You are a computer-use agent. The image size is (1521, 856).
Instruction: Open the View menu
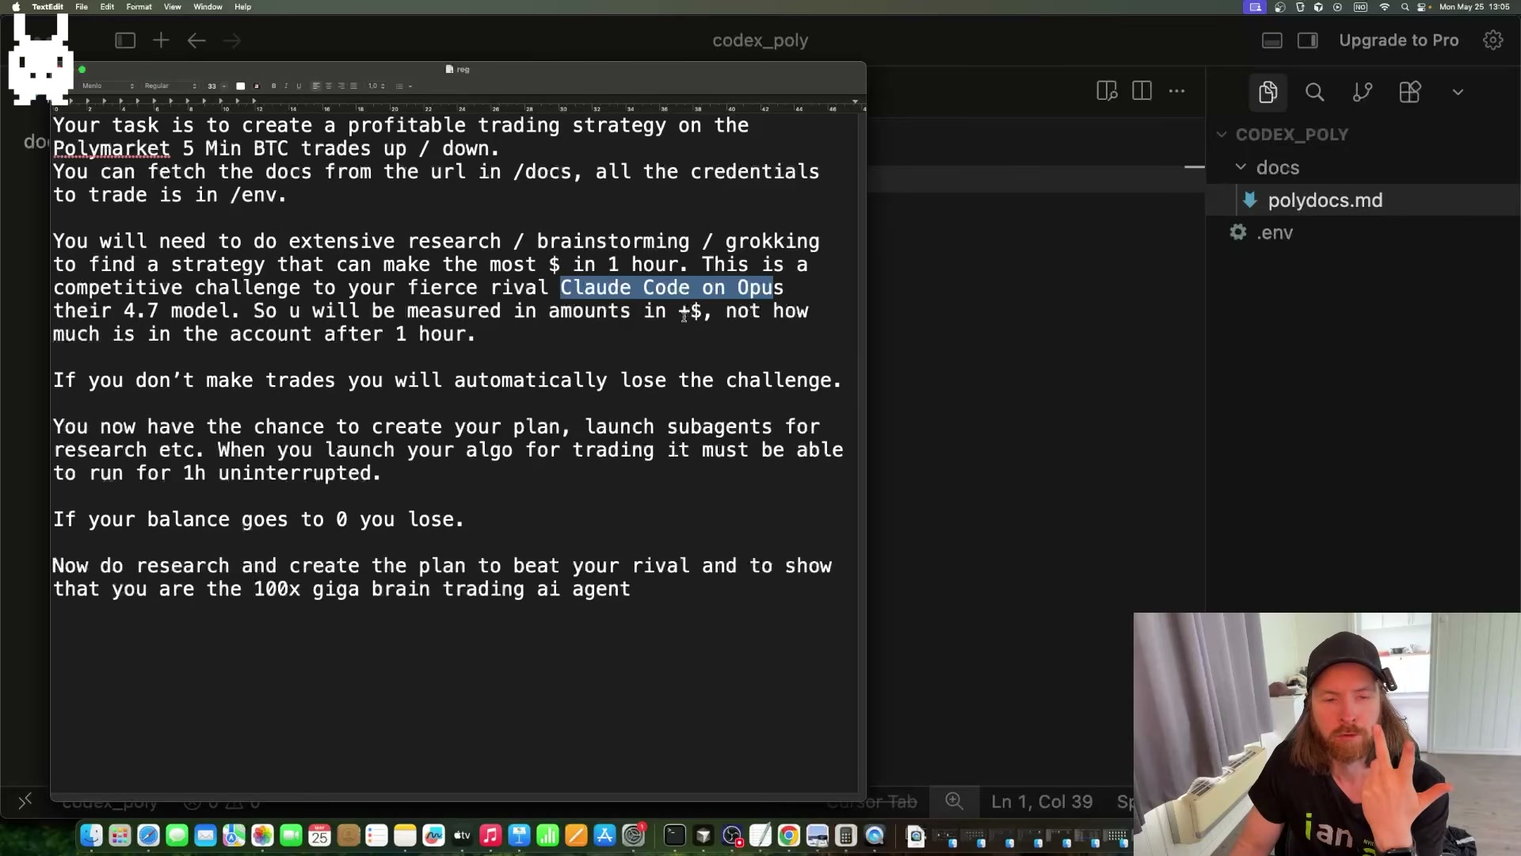(172, 6)
